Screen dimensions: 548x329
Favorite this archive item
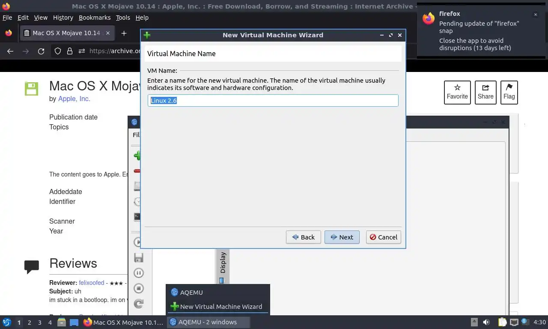pos(457,92)
